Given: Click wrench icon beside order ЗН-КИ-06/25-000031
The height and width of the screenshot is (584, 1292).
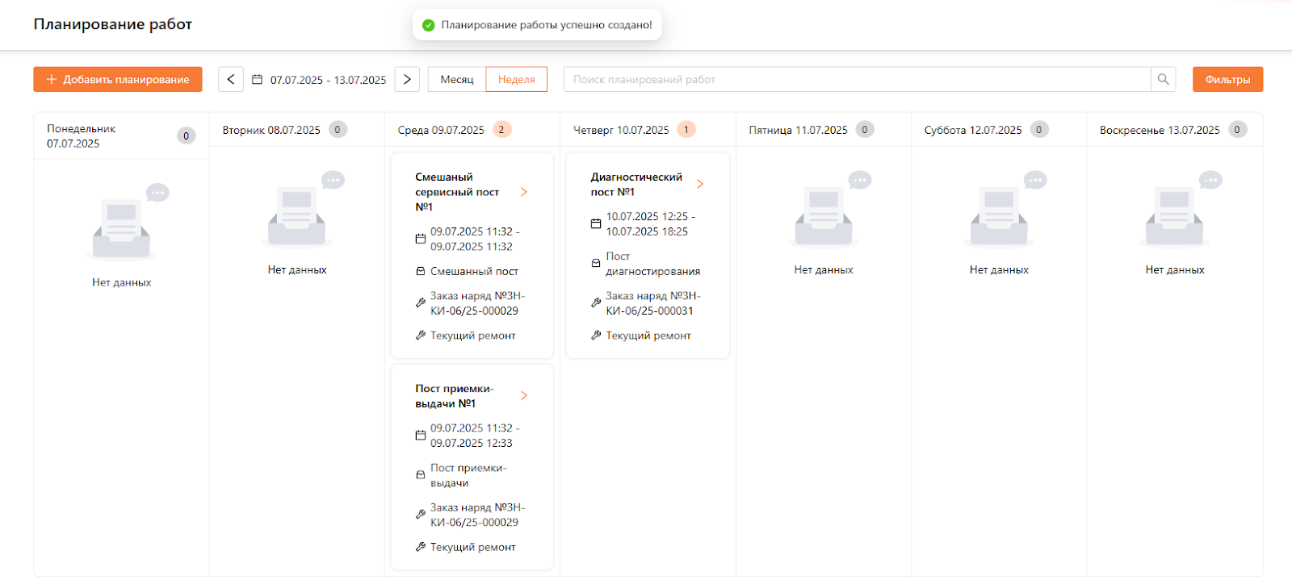Looking at the screenshot, I should pos(596,303).
